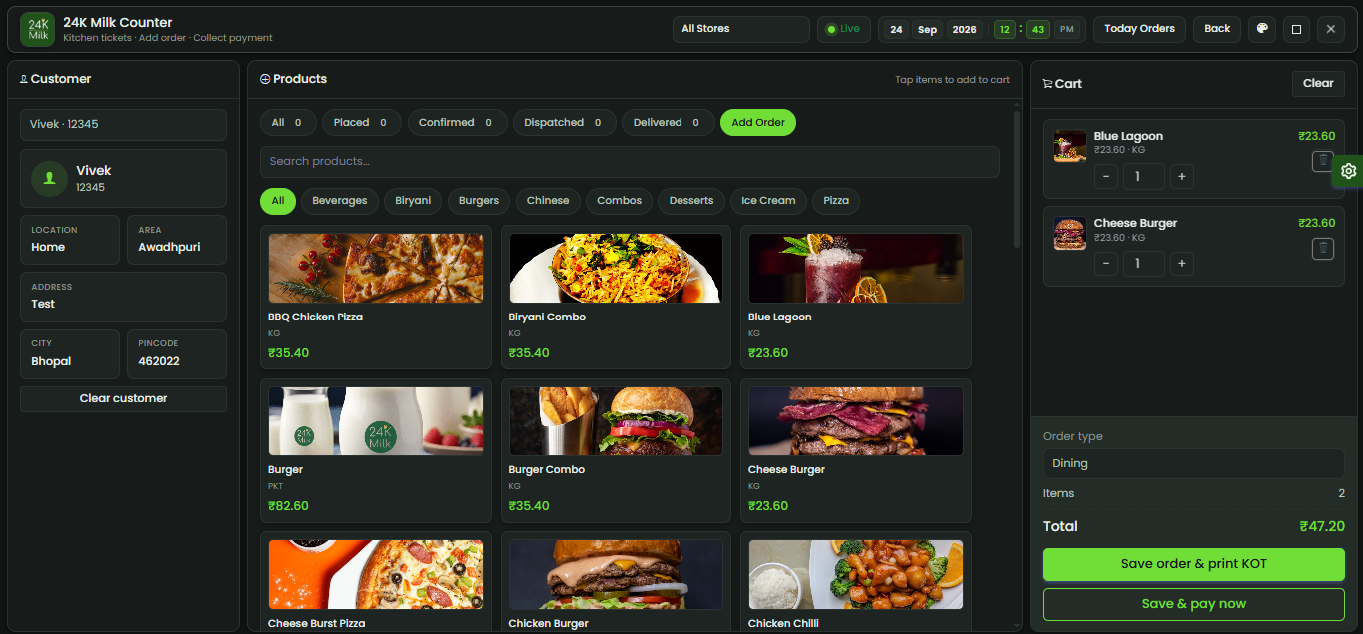Click the Area Awadhpuri field
Screen dimensions: 1363x634
pos(177,240)
